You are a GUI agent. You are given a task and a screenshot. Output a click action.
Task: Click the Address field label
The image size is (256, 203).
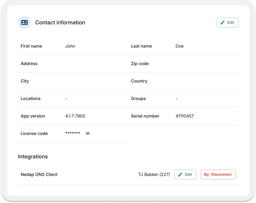pyautogui.click(x=29, y=63)
